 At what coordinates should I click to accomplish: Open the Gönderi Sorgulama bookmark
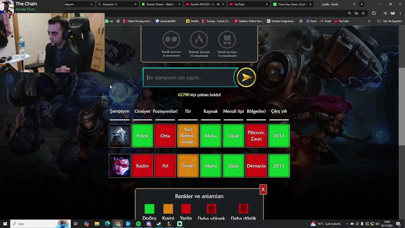pyautogui.click(x=281, y=21)
